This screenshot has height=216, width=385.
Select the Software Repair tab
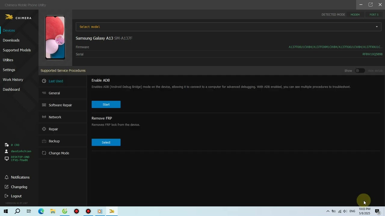pos(63,105)
